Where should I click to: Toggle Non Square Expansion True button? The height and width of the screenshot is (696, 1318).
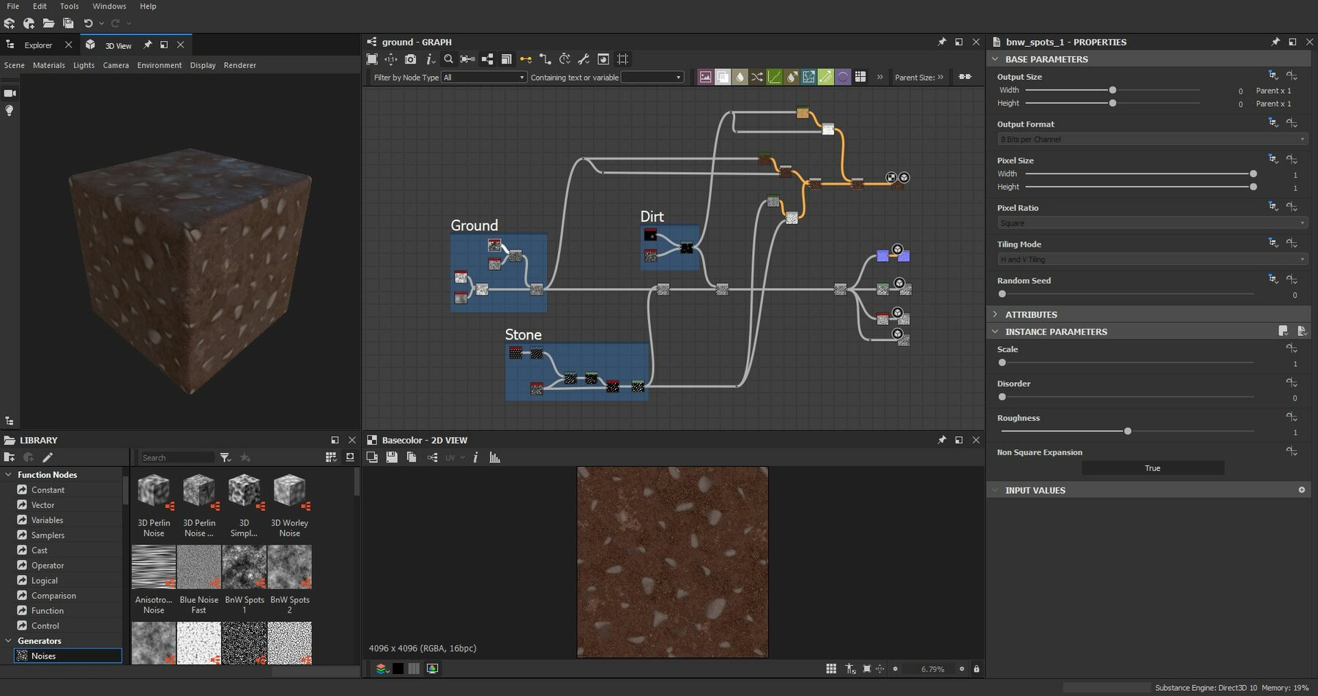pyautogui.click(x=1152, y=468)
